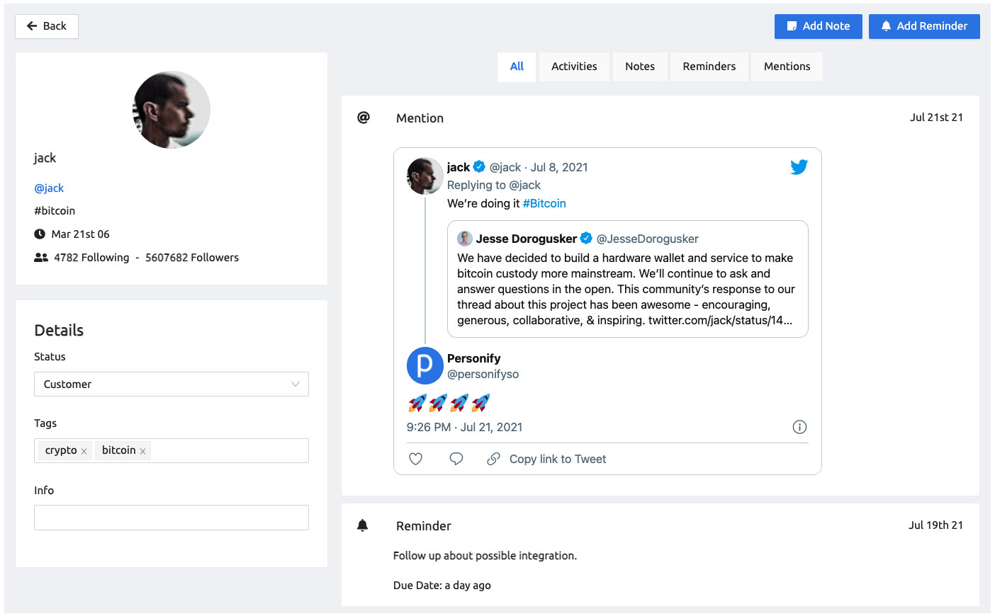This screenshot has height=616, width=995.
Task: Click the bell icon beside Reminder
Action: click(x=363, y=525)
